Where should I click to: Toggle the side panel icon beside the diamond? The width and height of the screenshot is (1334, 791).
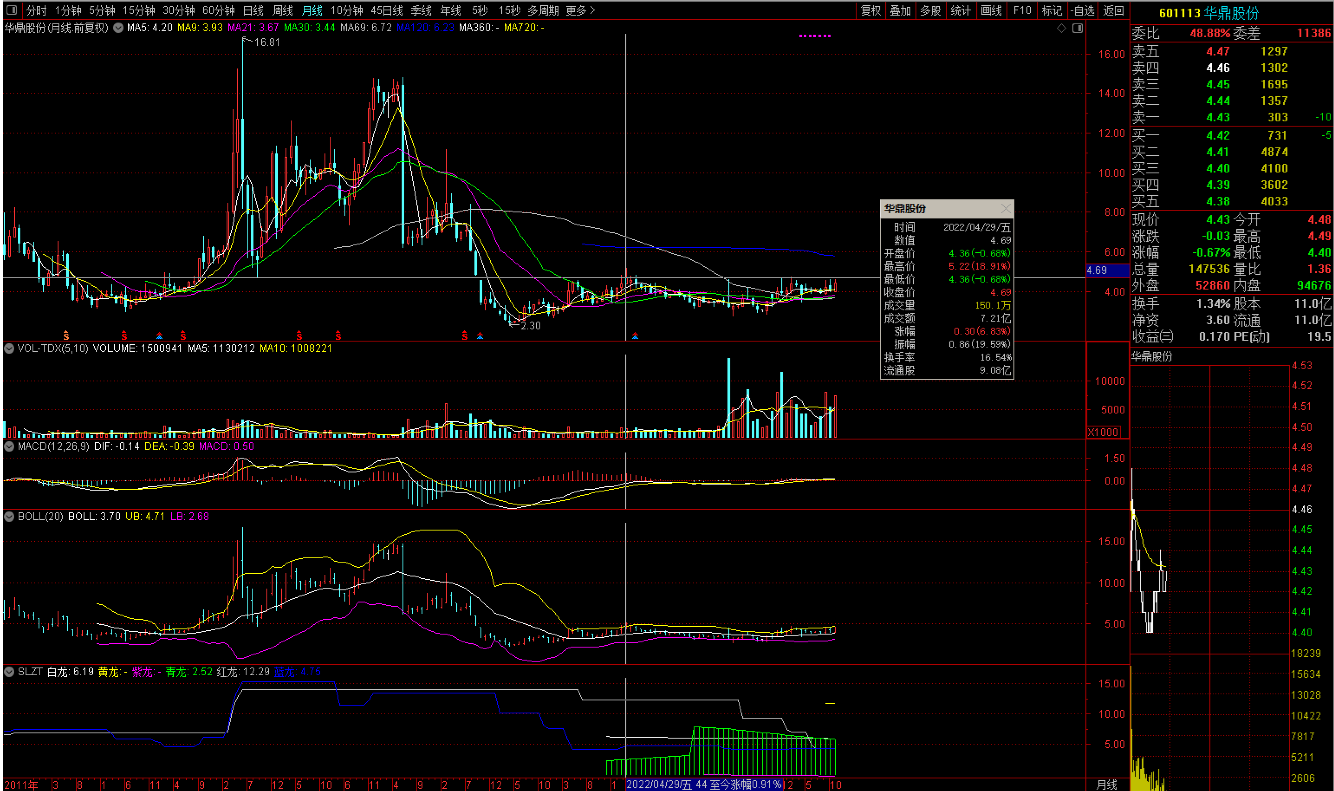1077,28
